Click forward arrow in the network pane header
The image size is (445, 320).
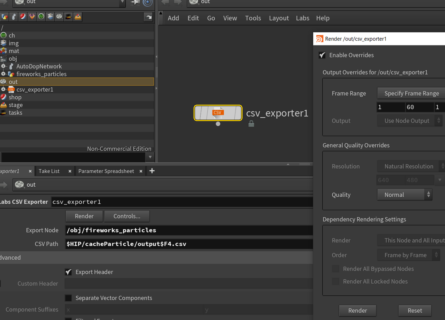click(x=178, y=2)
